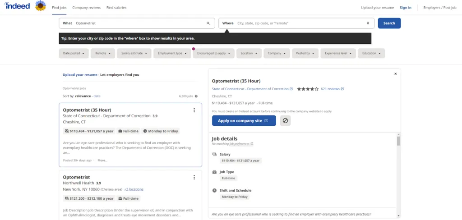The height and width of the screenshot is (220, 462).
Task: Open three-dot menu on Northwell Health card
Action: 194,177
